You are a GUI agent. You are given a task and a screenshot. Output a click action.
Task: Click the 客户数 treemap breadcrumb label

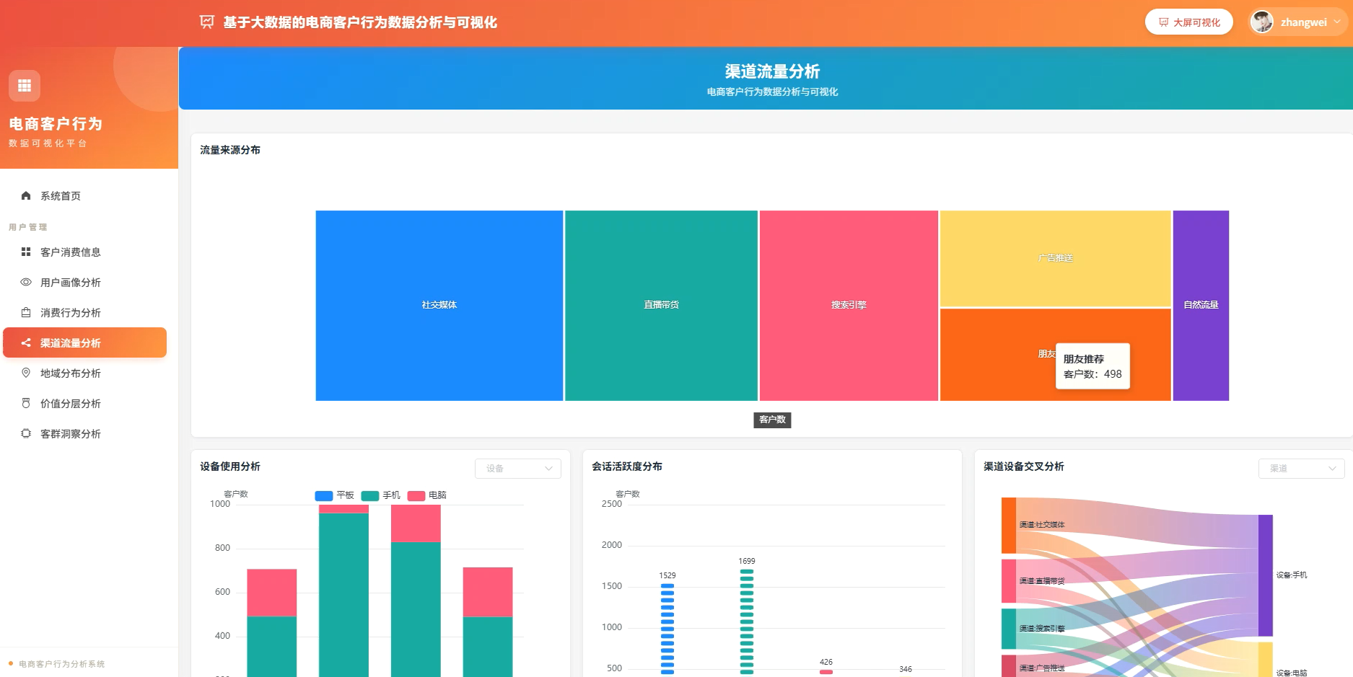click(772, 420)
